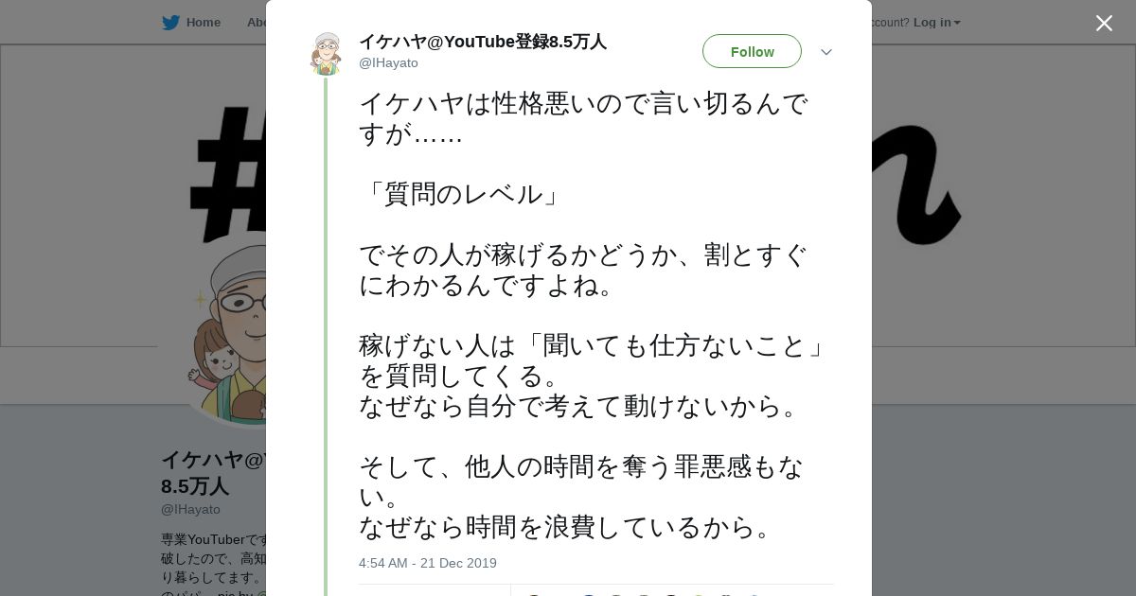Go to the Home link
This screenshot has width=1136, height=596.
point(203,23)
